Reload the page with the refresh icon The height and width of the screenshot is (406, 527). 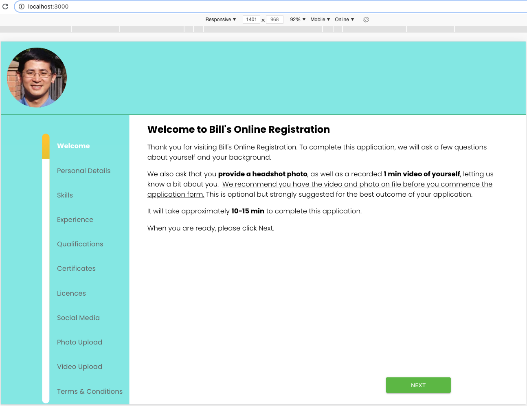click(x=5, y=7)
